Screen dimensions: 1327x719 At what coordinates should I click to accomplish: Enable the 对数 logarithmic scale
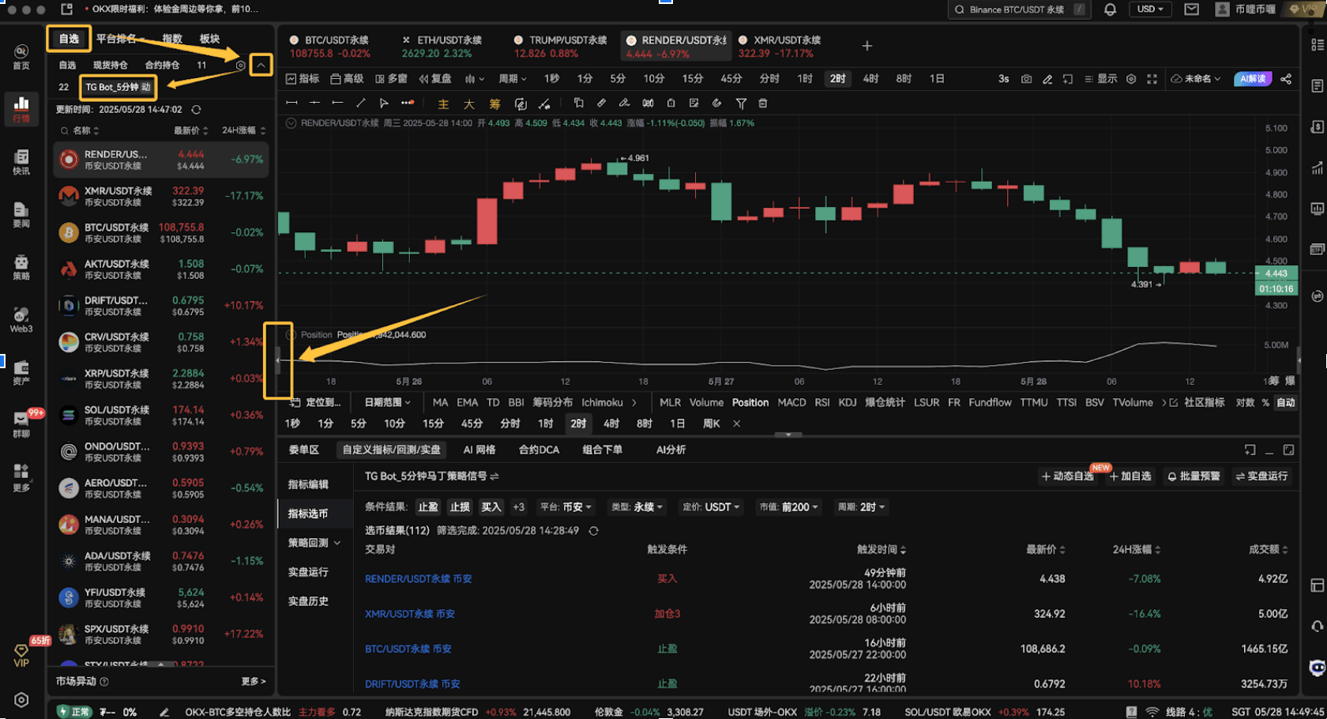coord(1245,403)
